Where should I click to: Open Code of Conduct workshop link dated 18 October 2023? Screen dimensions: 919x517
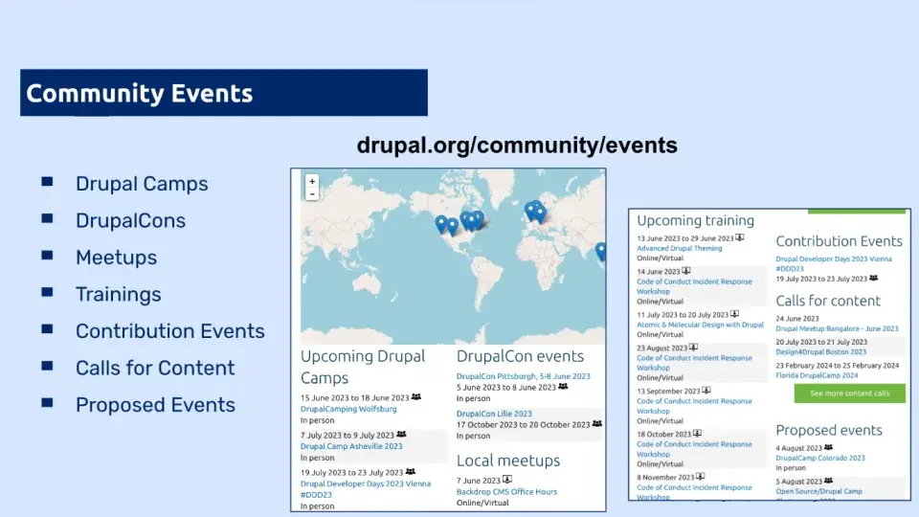pyautogui.click(x=694, y=449)
